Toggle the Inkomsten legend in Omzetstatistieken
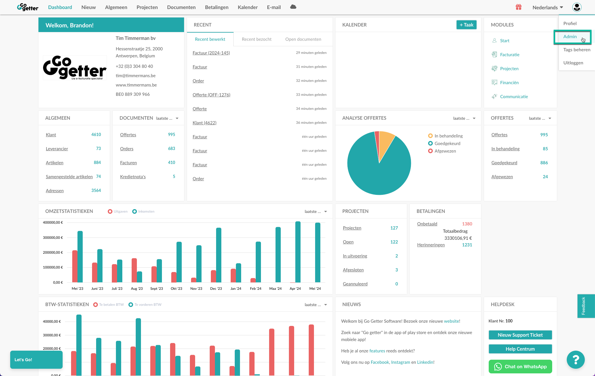Screen dimensions: 595x376 click(x=143, y=211)
